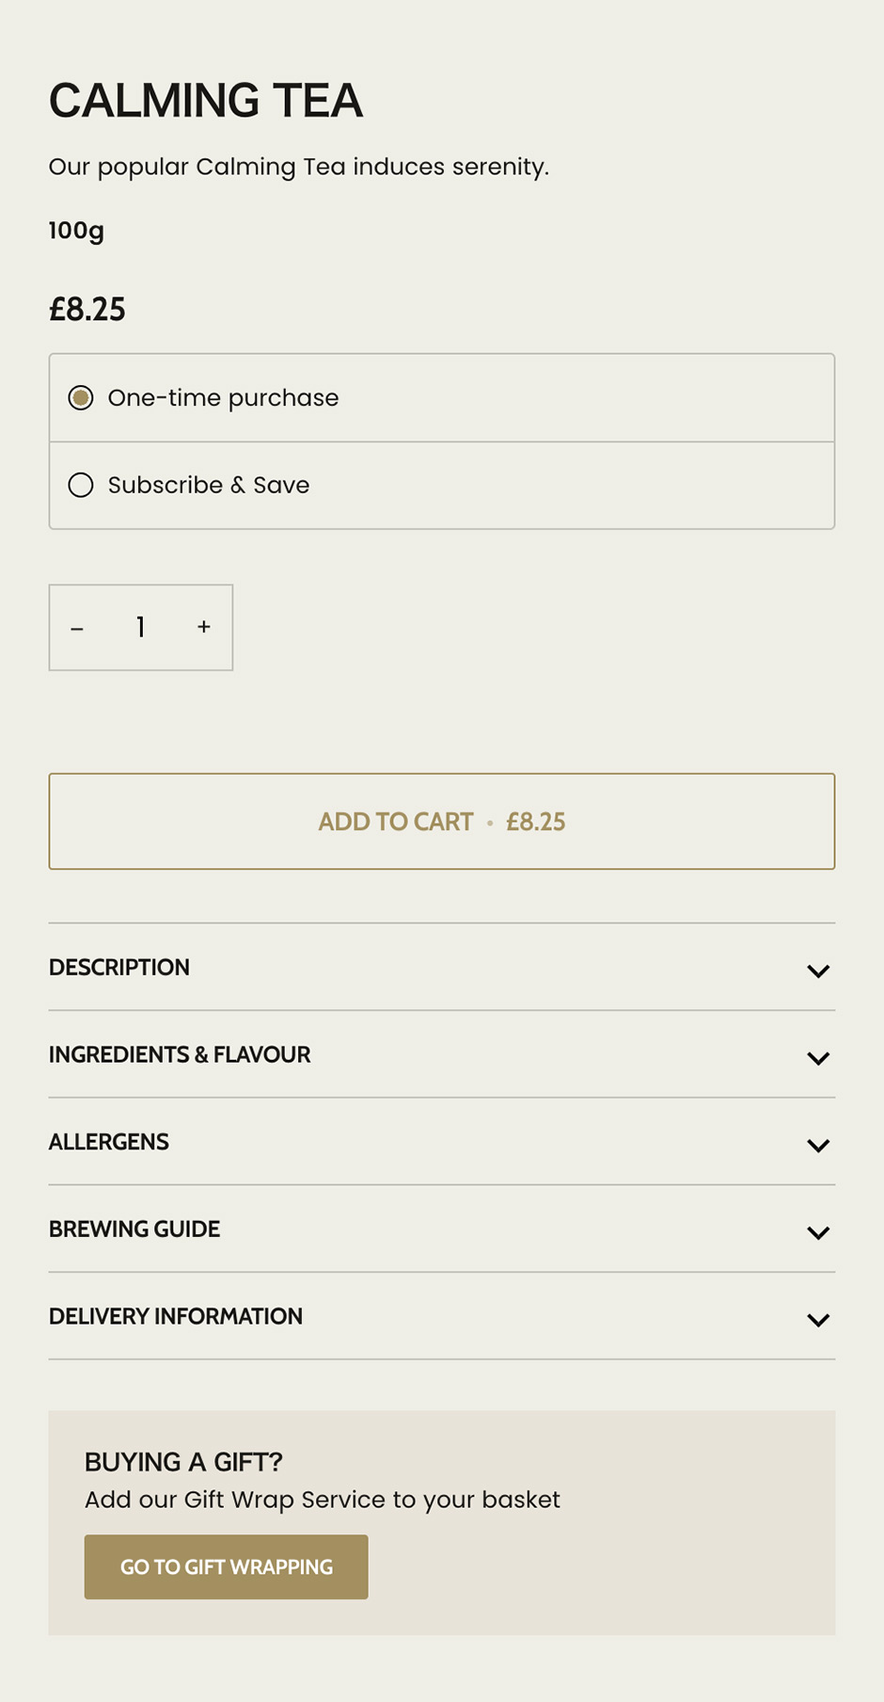Increase quantity with the plus icon
This screenshot has height=1702, width=884.
coord(204,627)
